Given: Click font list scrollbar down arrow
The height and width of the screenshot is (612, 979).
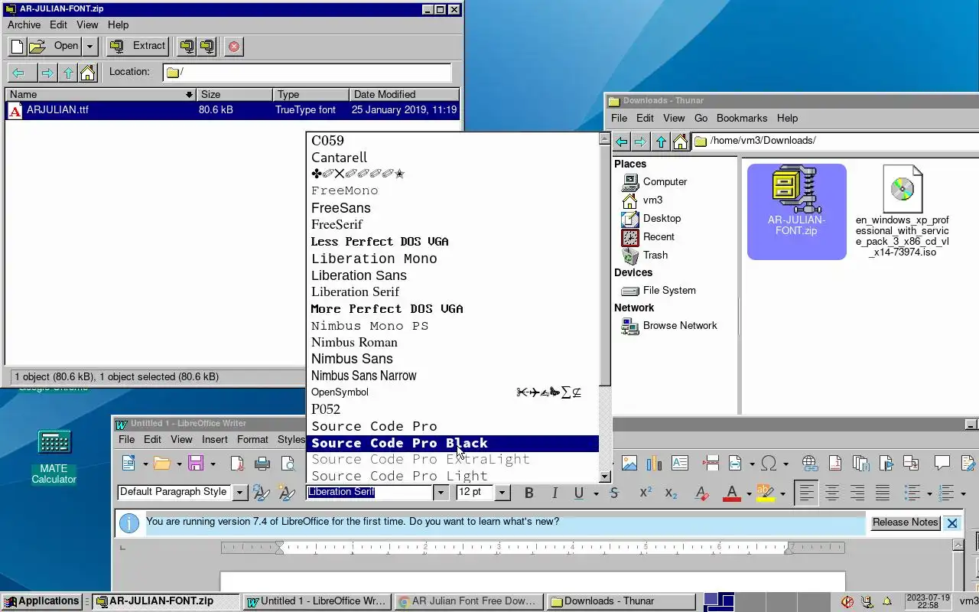Looking at the screenshot, I should [x=604, y=476].
